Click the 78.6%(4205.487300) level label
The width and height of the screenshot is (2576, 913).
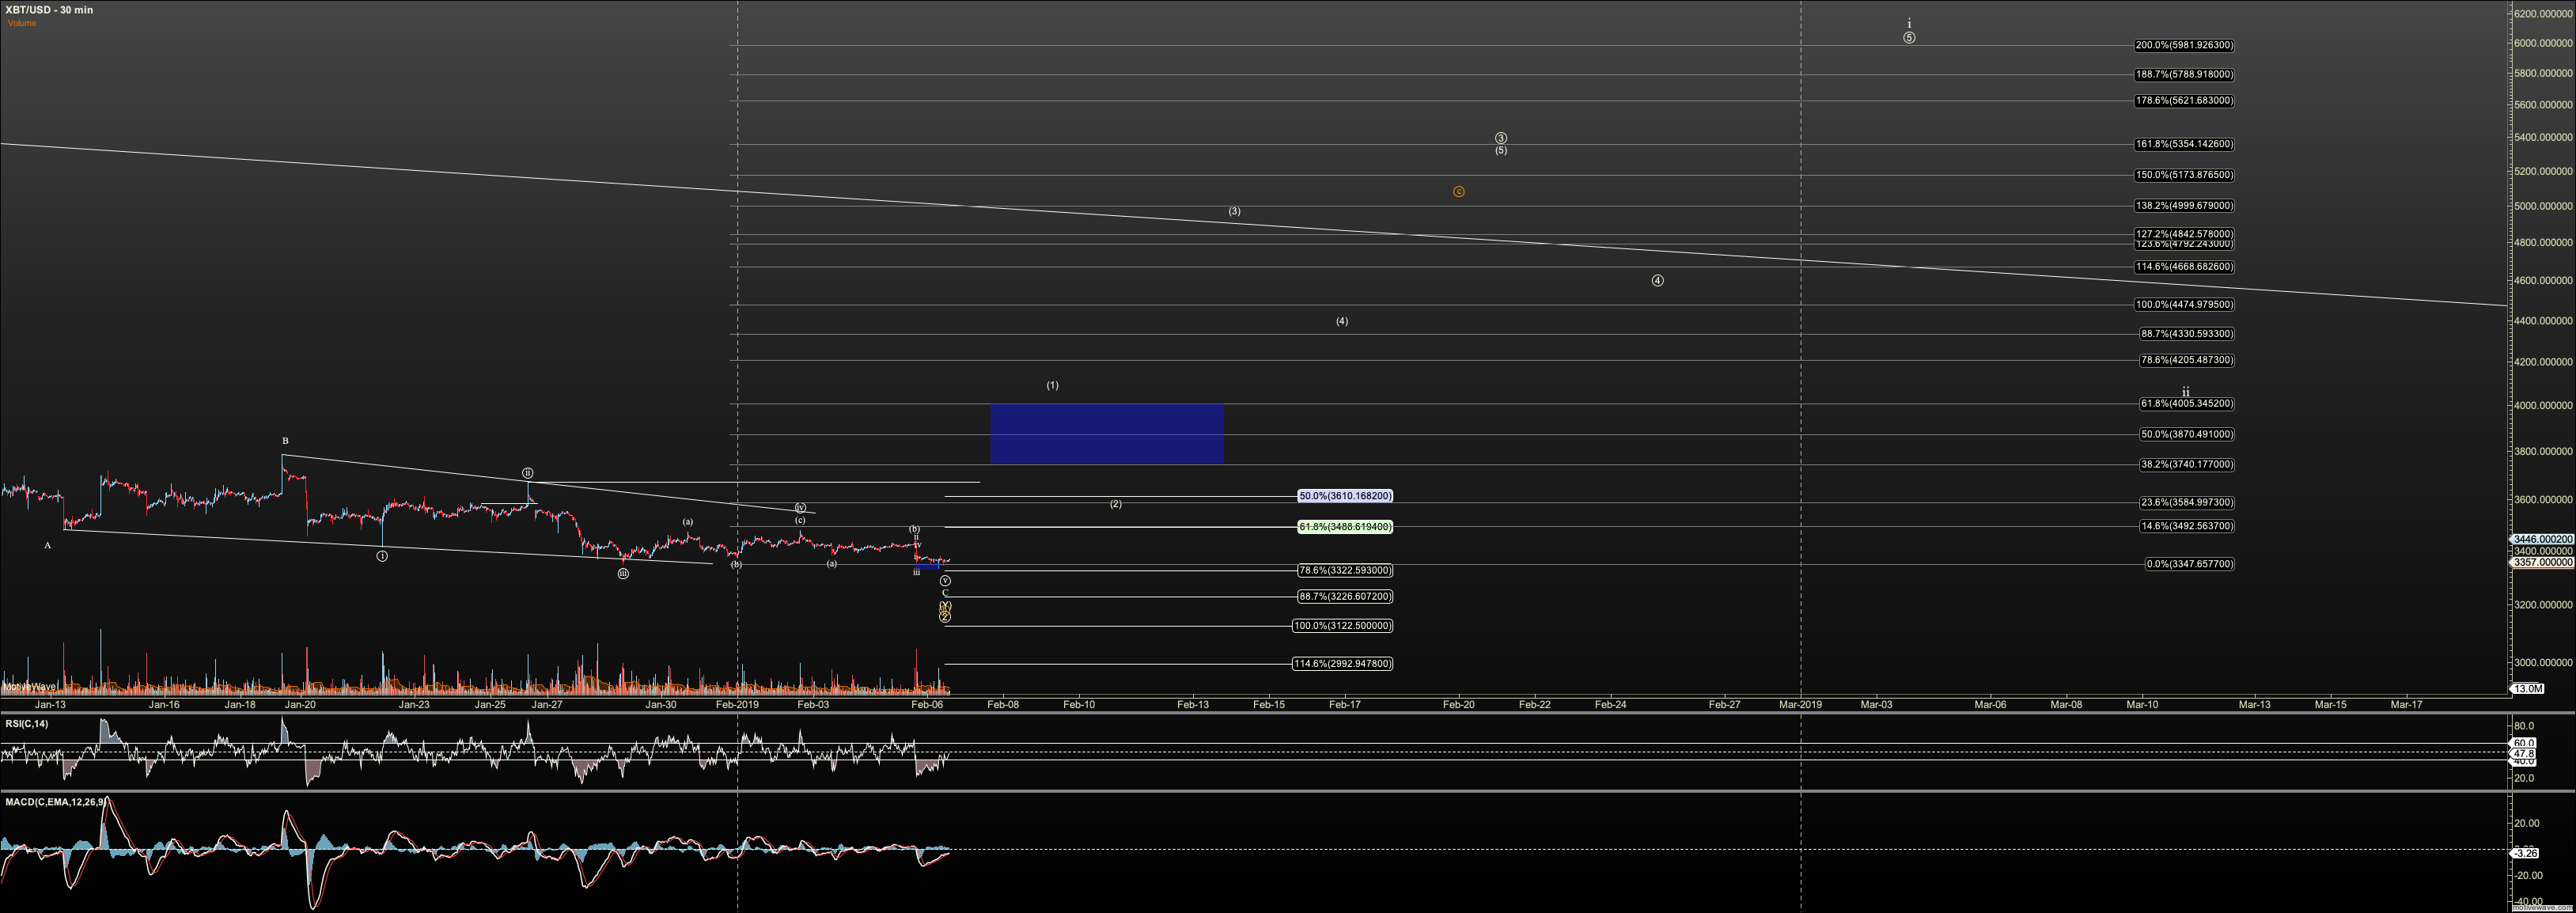2187,360
